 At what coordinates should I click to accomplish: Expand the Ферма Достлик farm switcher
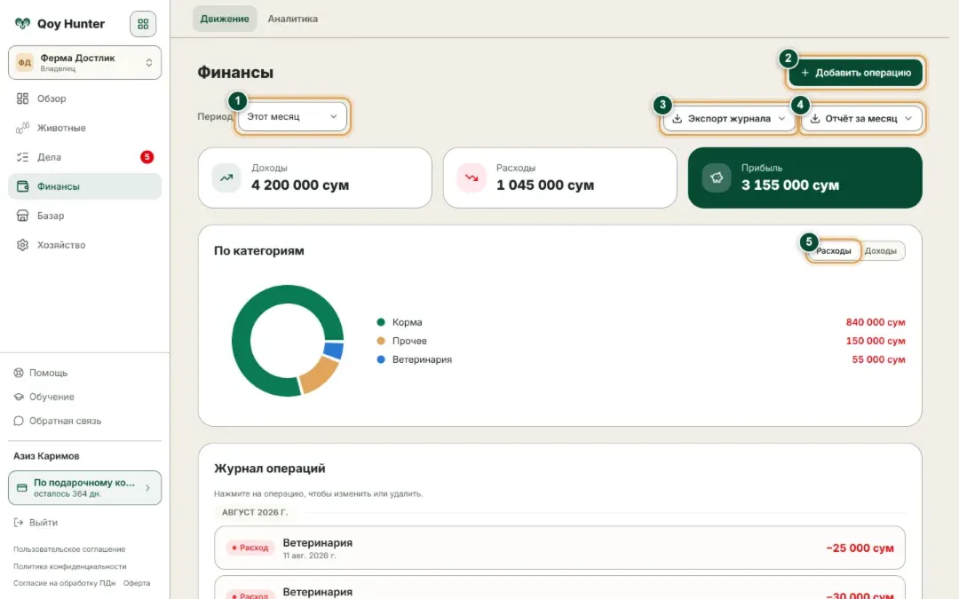pos(85,62)
